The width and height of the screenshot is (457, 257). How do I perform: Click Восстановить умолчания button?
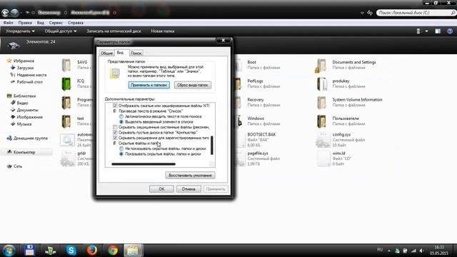[x=191, y=176]
